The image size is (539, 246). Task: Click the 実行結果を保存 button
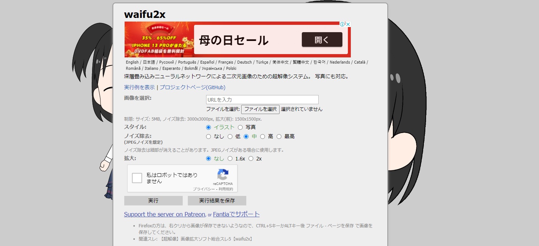217,201
